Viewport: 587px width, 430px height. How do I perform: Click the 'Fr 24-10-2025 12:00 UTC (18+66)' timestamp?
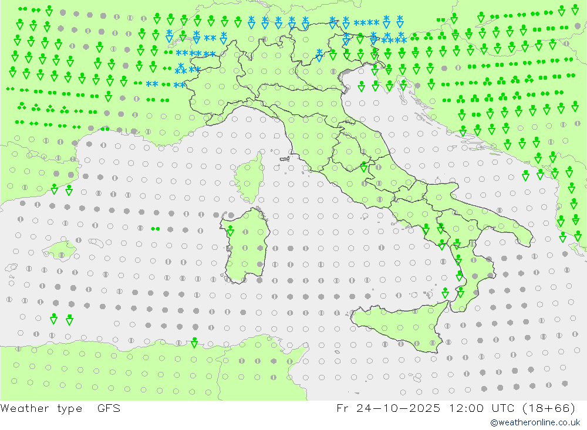coord(456,408)
